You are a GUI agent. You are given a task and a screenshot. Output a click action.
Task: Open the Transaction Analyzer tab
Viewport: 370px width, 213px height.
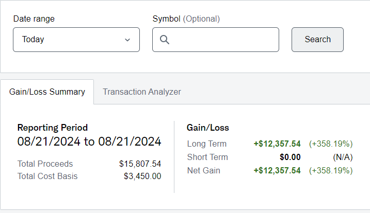tap(142, 92)
